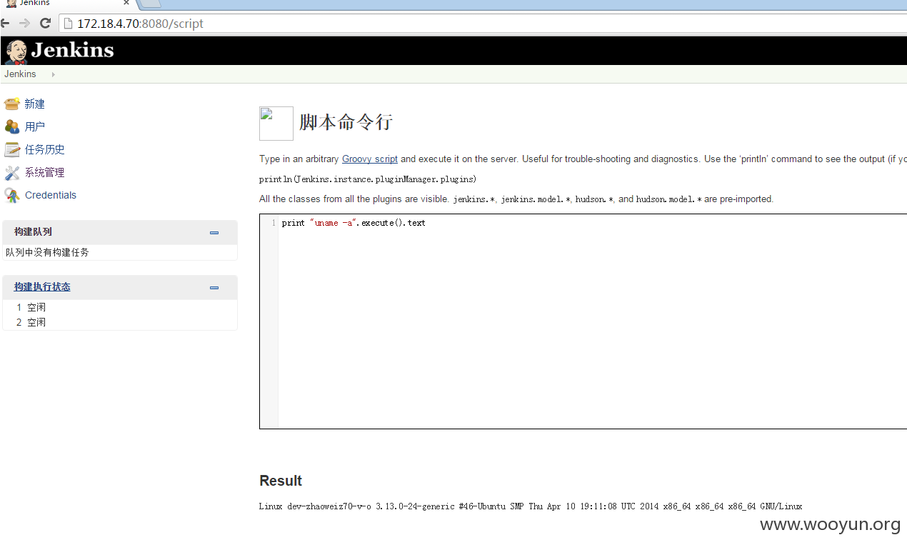Click the Result heading
Viewport: 907px width, 545px height.
[x=281, y=481]
